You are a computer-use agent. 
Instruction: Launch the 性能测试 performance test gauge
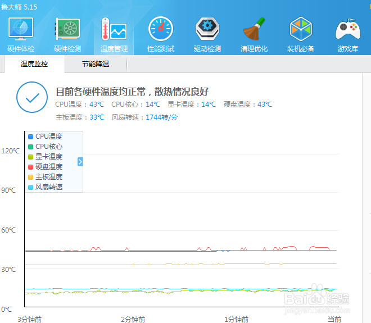click(x=161, y=34)
